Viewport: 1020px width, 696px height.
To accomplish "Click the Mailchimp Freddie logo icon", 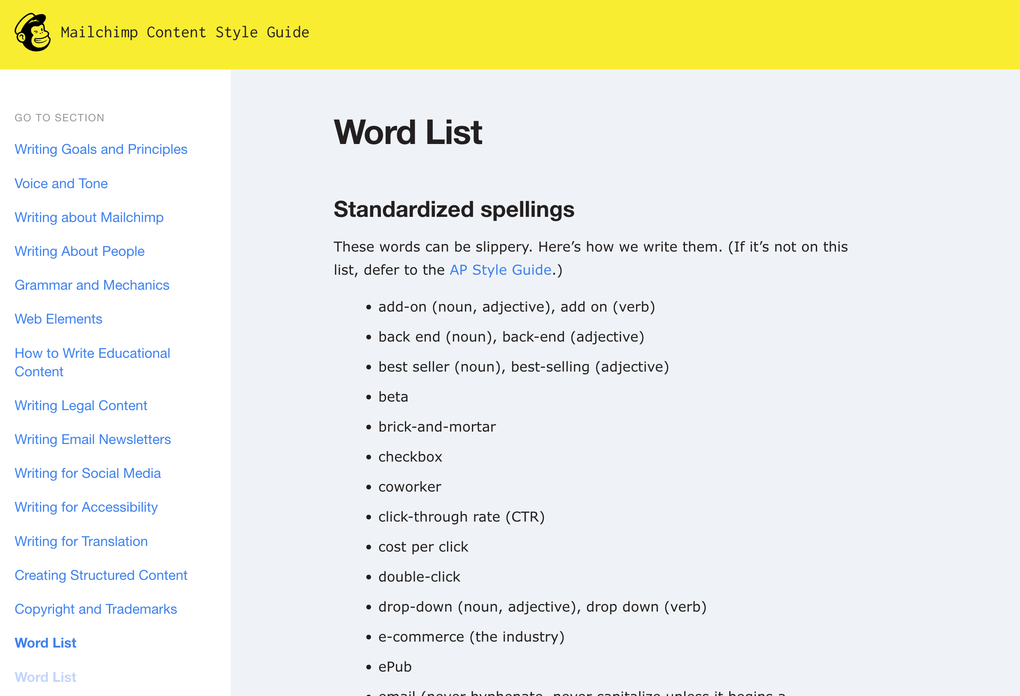I will pos(33,33).
